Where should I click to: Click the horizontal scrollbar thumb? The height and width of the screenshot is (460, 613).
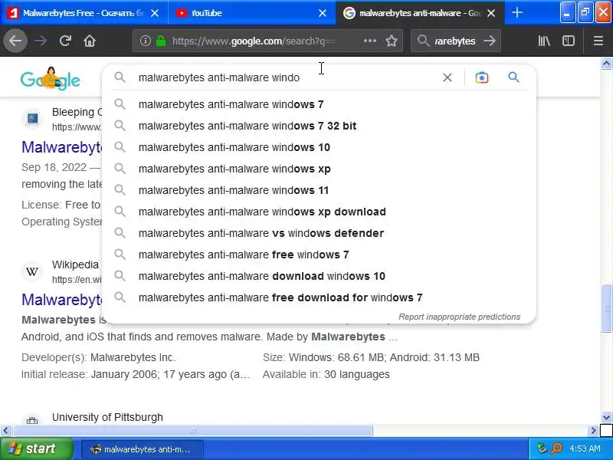click(x=193, y=431)
